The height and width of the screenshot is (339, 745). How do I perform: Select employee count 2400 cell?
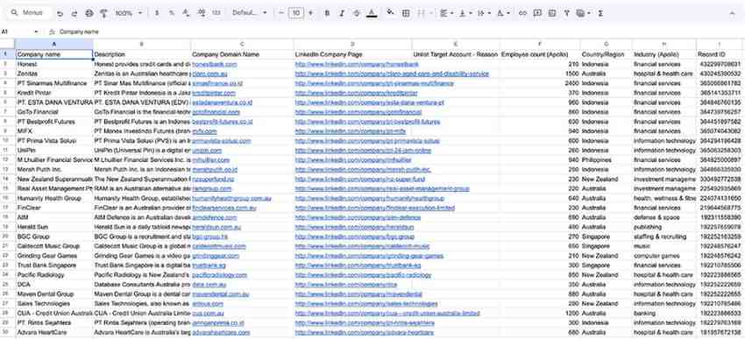pos(540,83)
